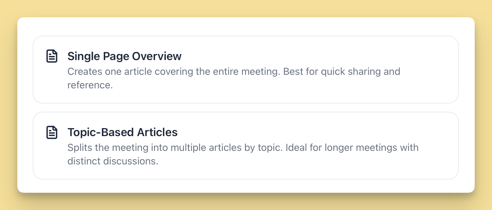
Task: Click the white panel gap between the two cards
Action: pos(245,107)
